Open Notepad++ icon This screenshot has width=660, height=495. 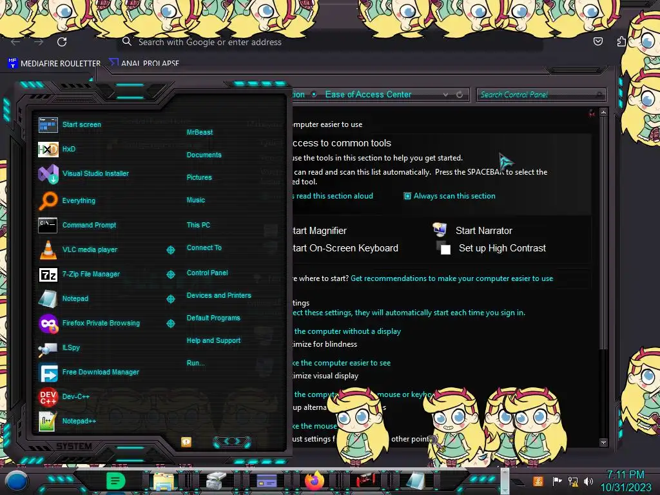pyautogui.click(x=47, y=422)
